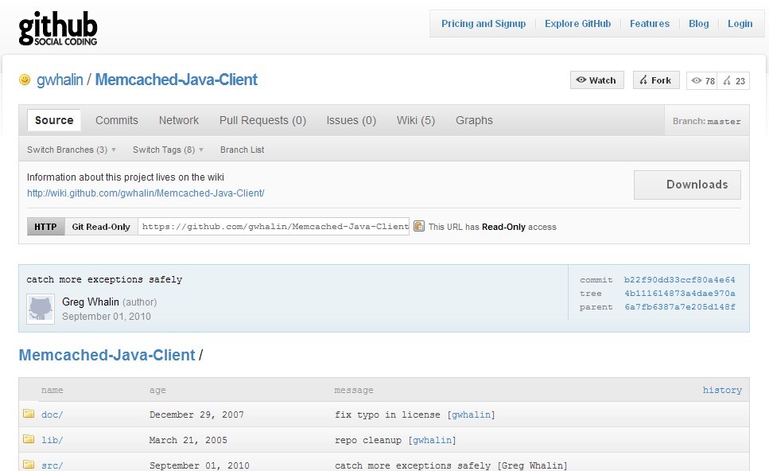Open parent commit 6a7fb6387a7e205d148f
This screenshot has height=471, width=769.
click(x=679, y=307)
